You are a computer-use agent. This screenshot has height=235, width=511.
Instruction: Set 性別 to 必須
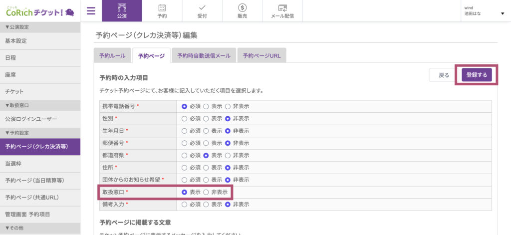(184, 119)
